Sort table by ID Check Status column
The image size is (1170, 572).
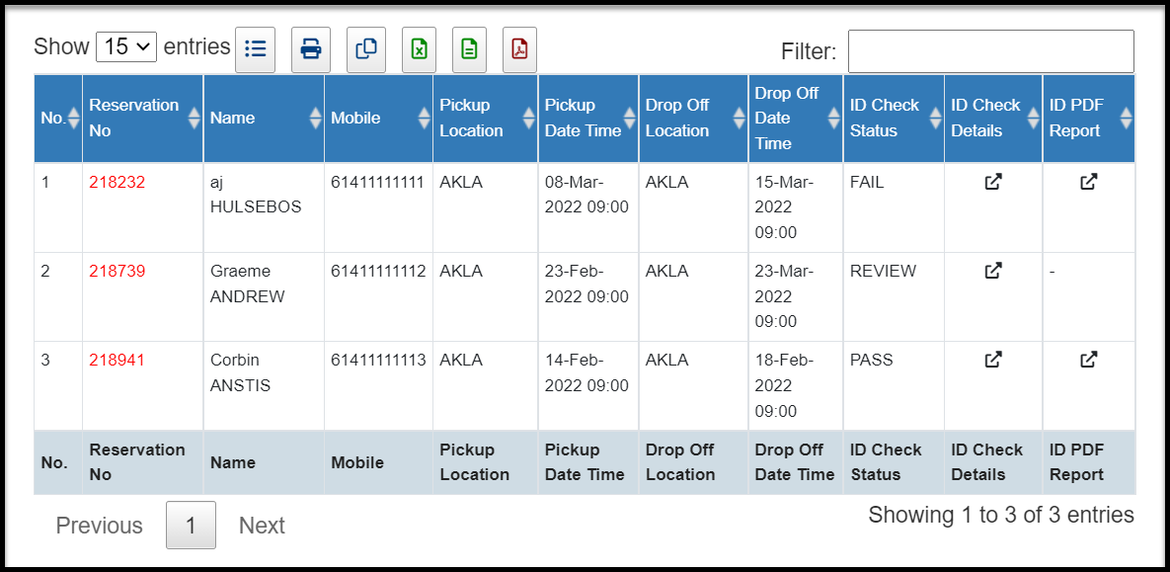pyautogui.click(x=894, y=118)
